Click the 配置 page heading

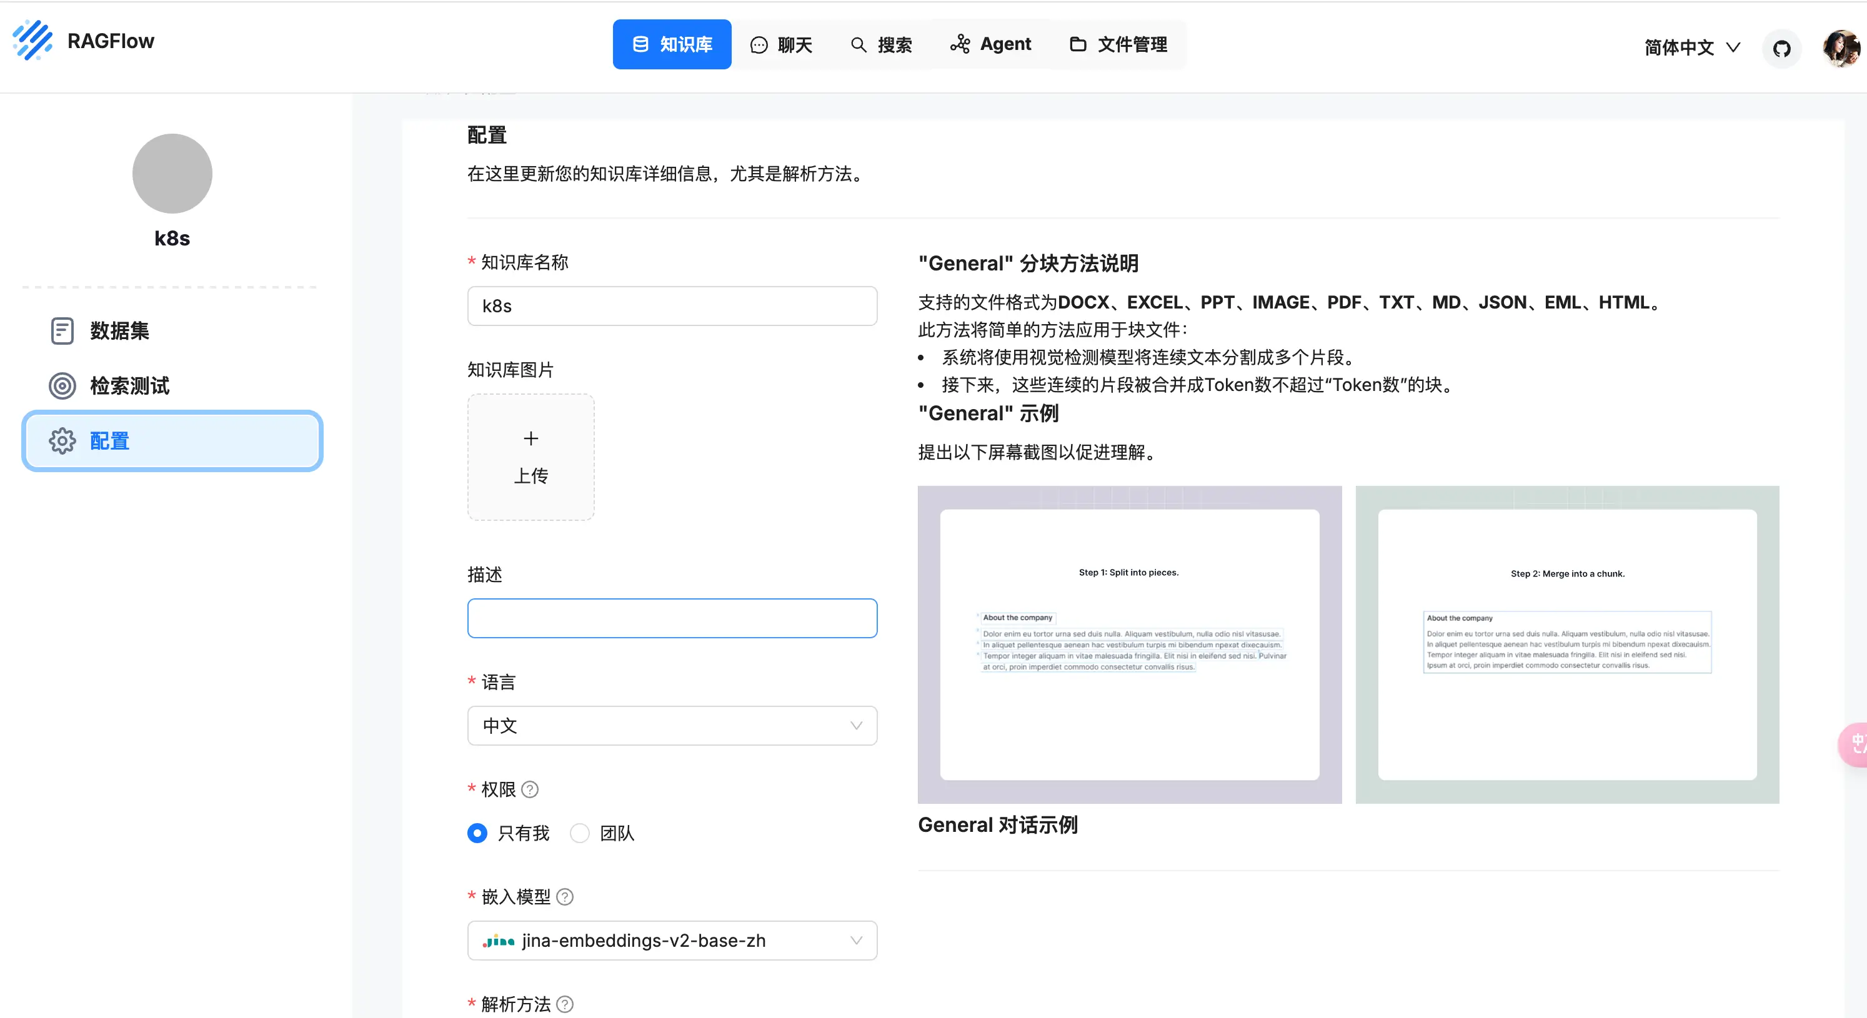coord(487,135)
